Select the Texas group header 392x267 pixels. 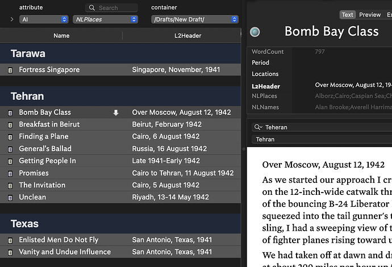tap(120, 224)
